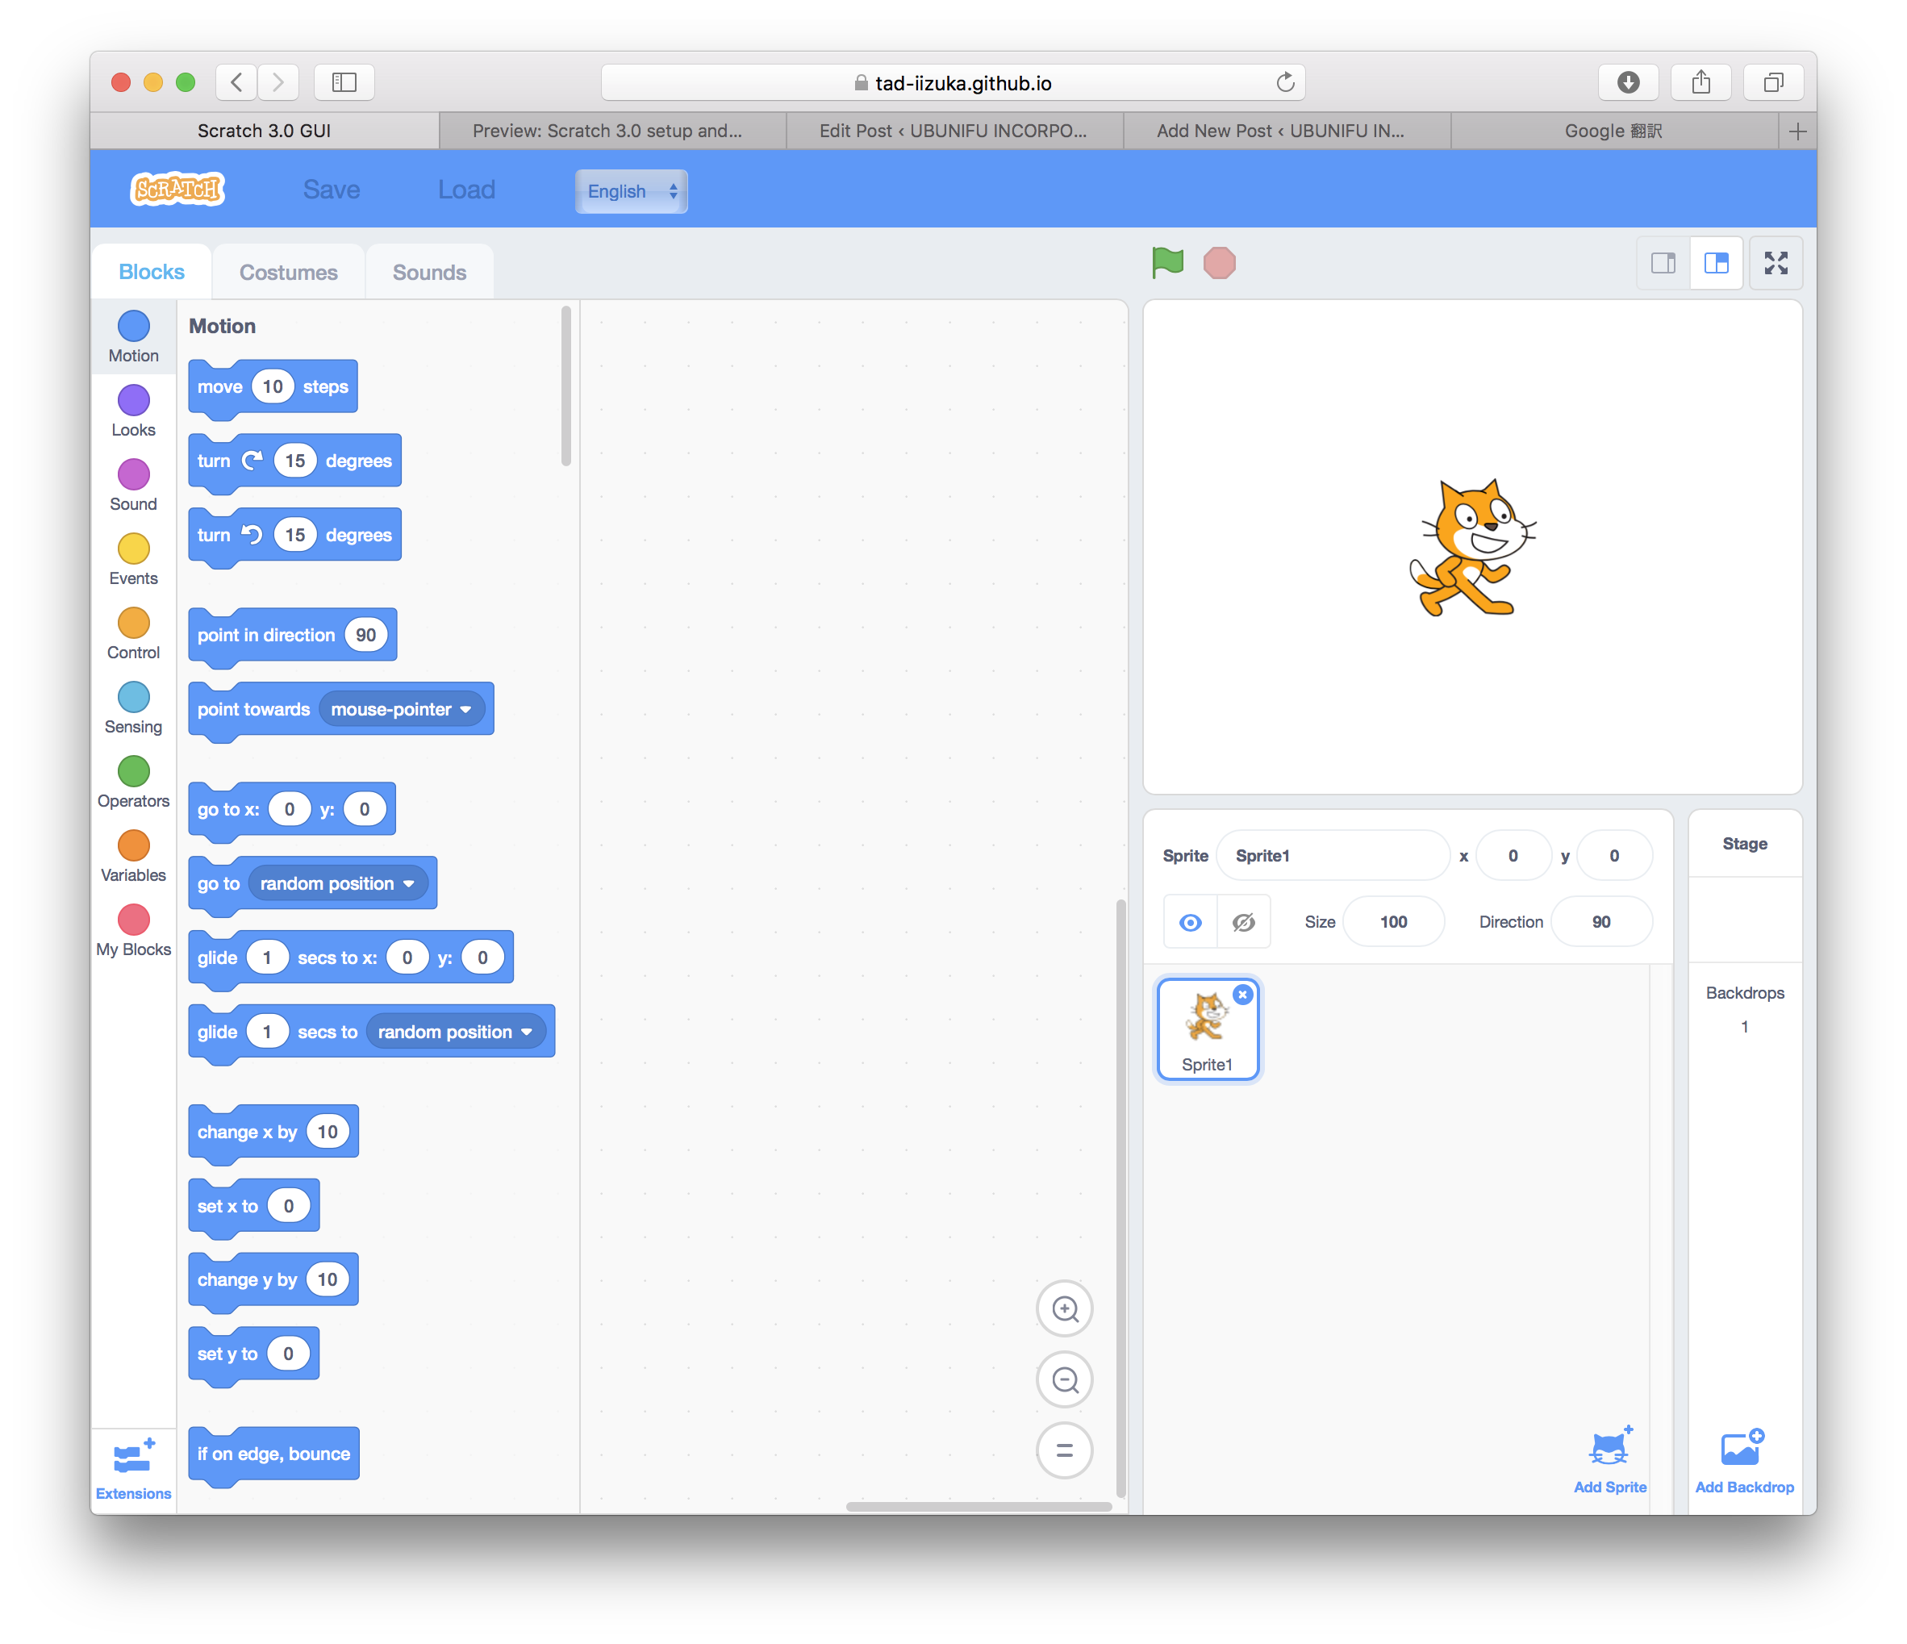The height and width of the screenshot is (1644, 1907).
Task: Select the Sensing category icon
Action: point(133,697)
